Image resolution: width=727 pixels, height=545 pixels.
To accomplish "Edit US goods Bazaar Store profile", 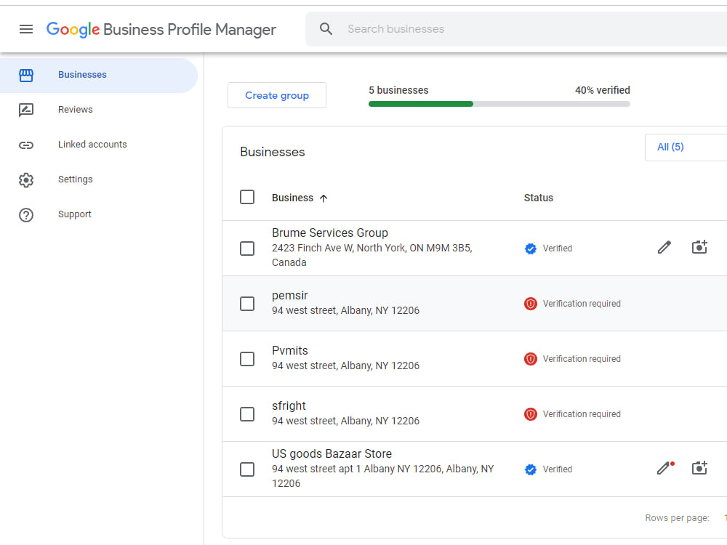I will coord(664,468).
